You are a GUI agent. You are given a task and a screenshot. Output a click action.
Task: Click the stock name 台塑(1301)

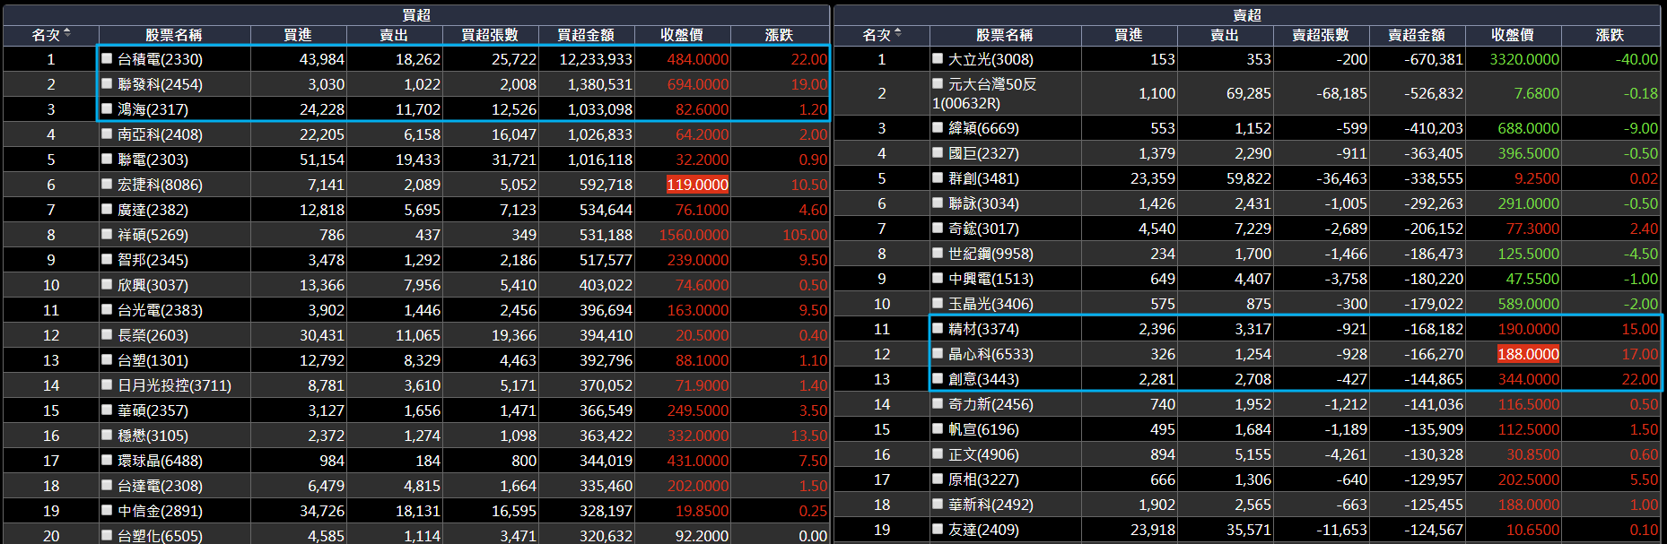tap(153, 360)
